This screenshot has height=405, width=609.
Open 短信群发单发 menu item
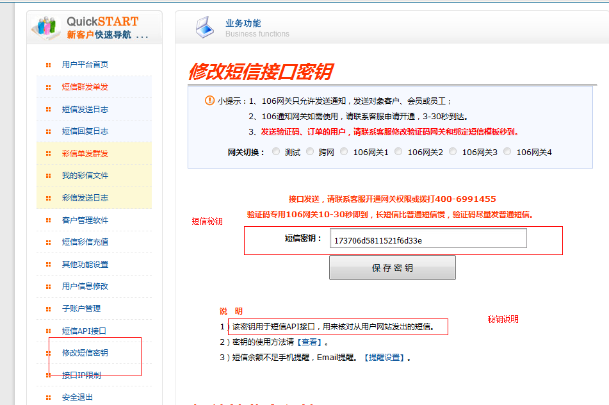[85, 87]
